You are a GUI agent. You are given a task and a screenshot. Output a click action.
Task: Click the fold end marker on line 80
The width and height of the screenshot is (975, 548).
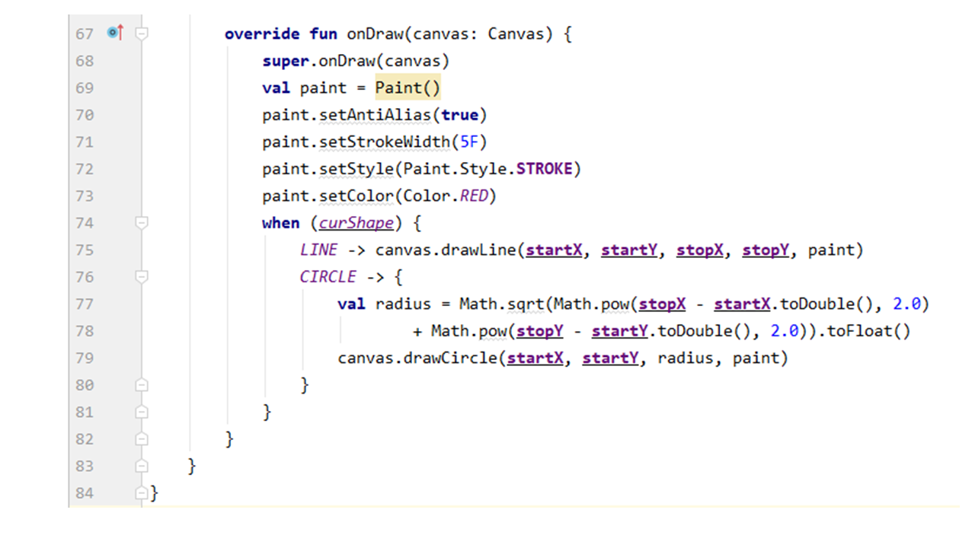coord(141,385)
